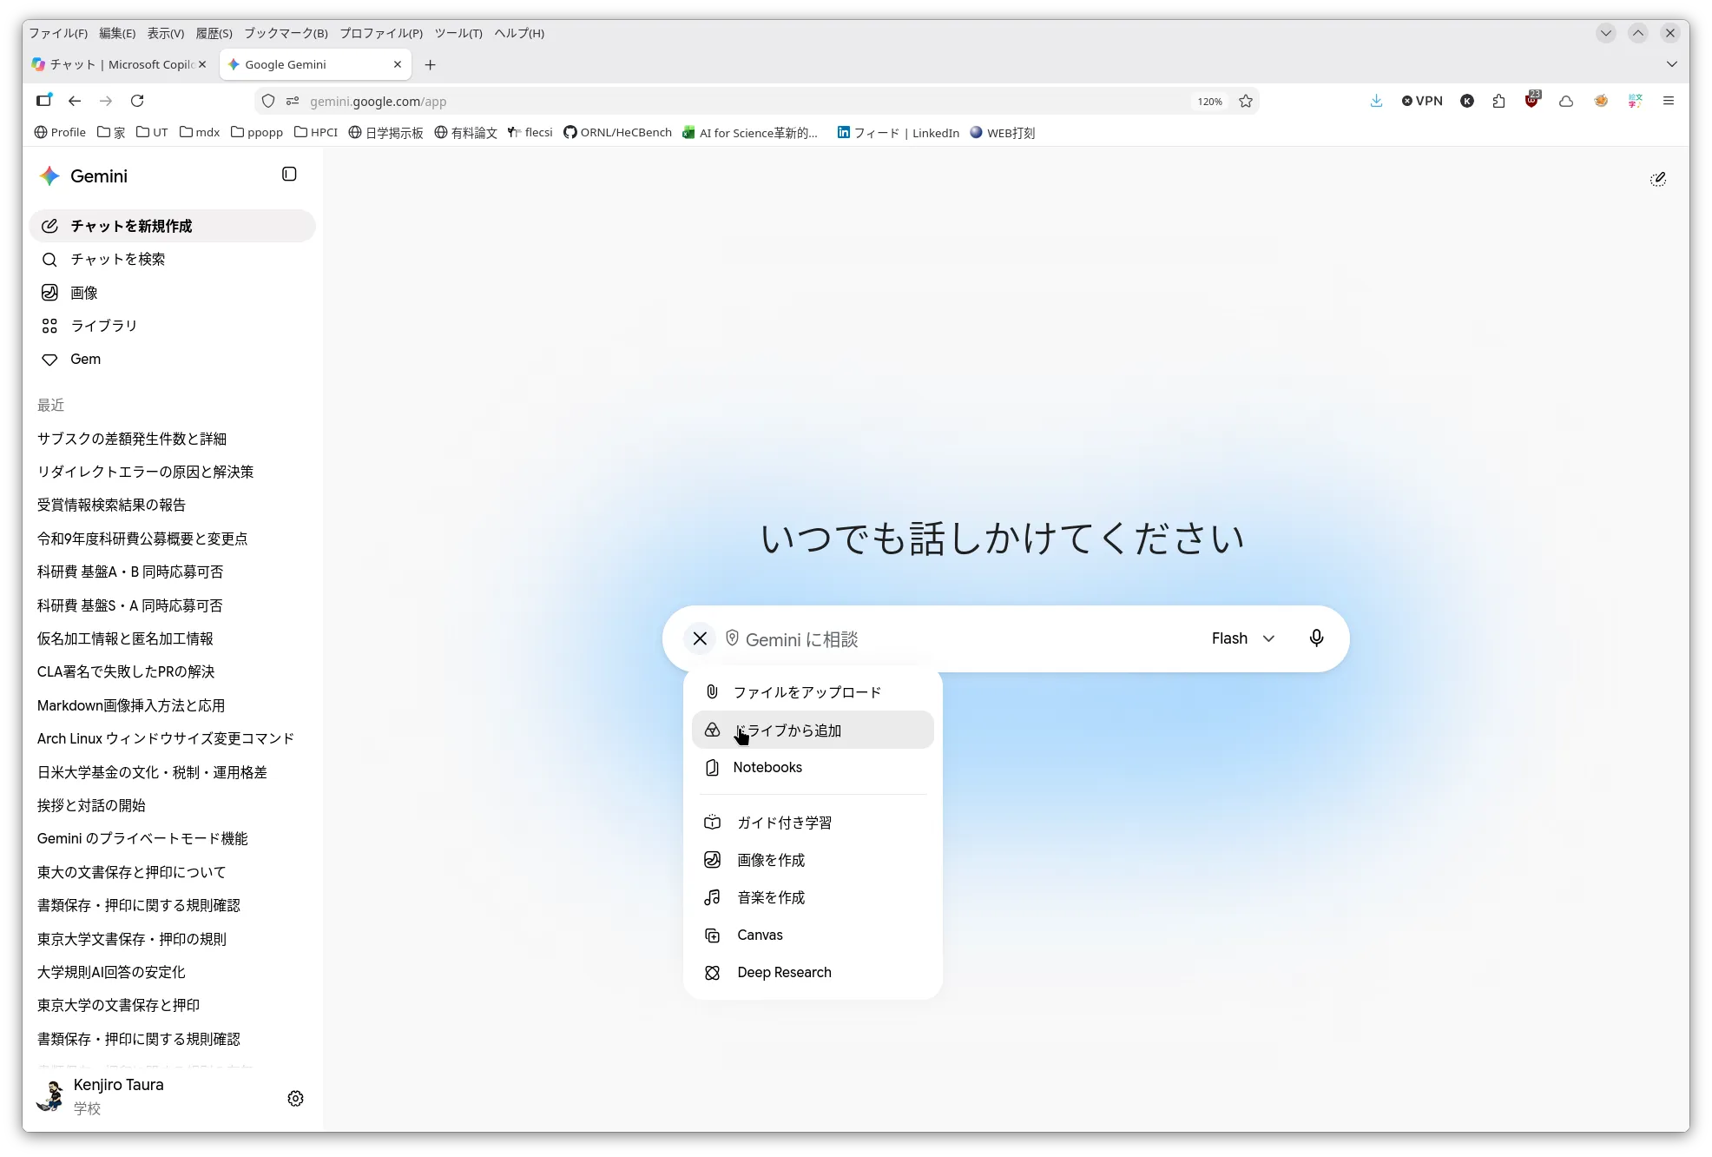Open the HPCI bookmark folder
Image resolution: width=1712 pixels, height=1157 pixels.
(316, 132)
